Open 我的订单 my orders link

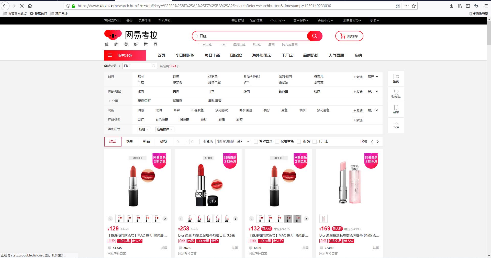coord(256,21)
